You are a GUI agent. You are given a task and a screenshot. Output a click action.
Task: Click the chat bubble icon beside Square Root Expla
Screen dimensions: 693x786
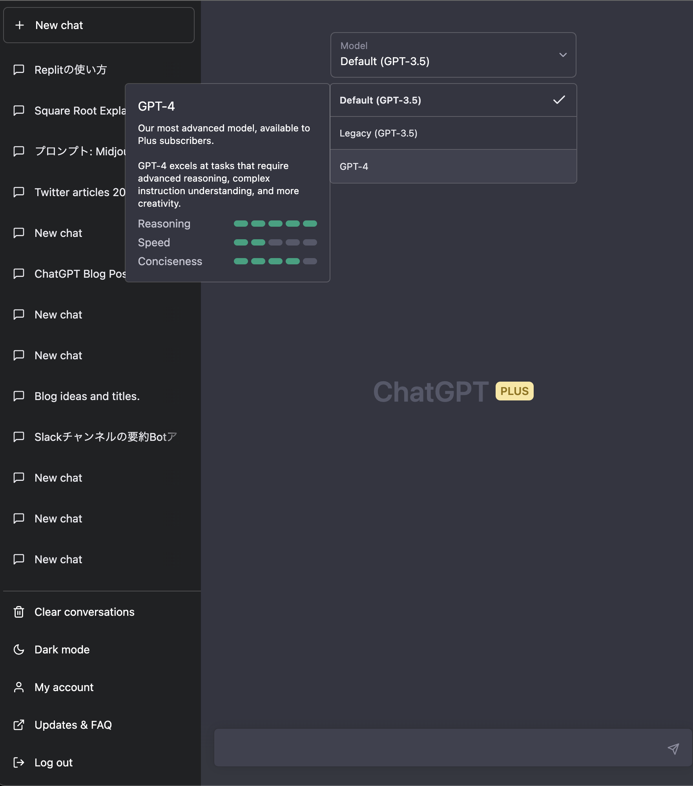coord(19,111)
